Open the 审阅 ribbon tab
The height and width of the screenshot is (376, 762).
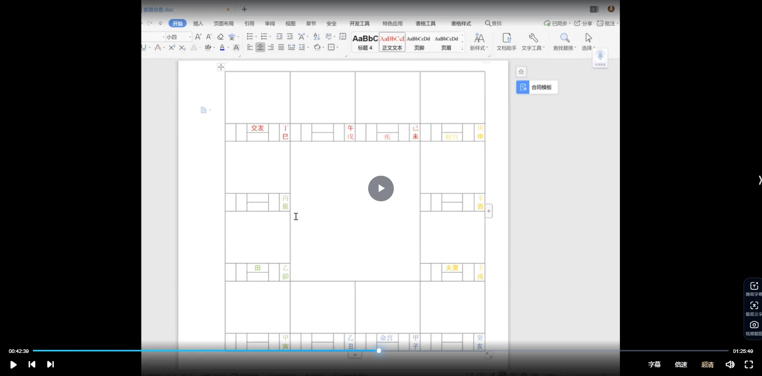click(x=270, y=24)
